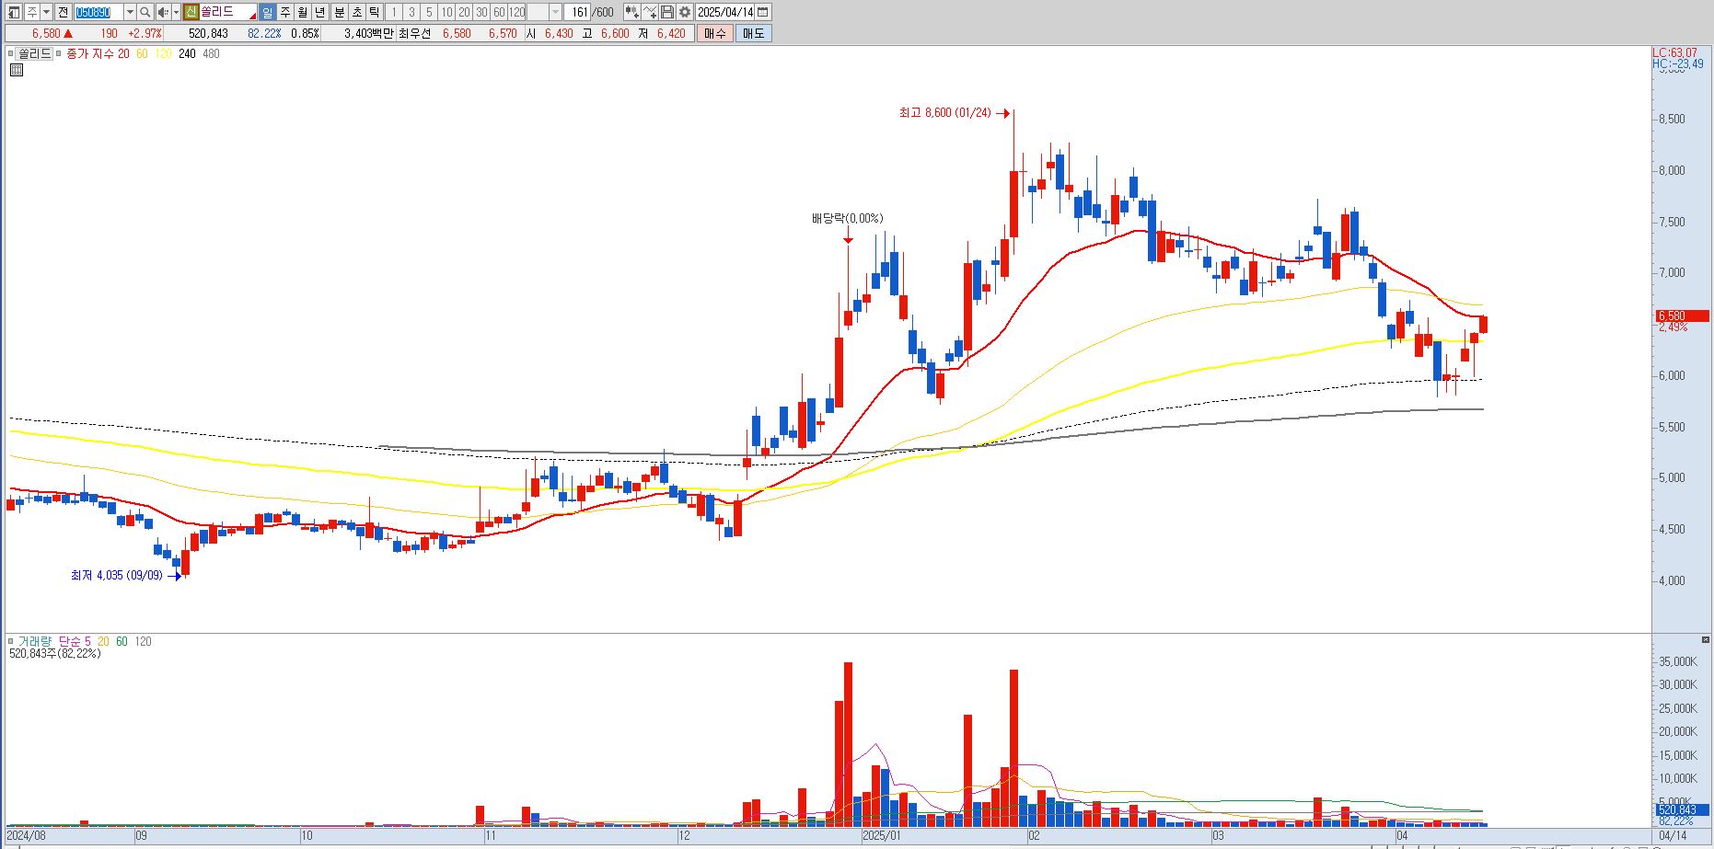The image size is (1714, 849).
Task: Click the speaker sound alert icon
Action: (x=163, y=12)
